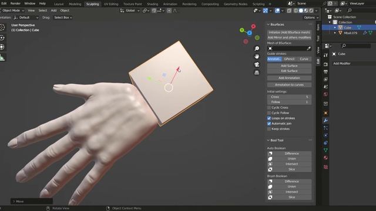Open the orange Object properties tab icon

coord(325,113)
